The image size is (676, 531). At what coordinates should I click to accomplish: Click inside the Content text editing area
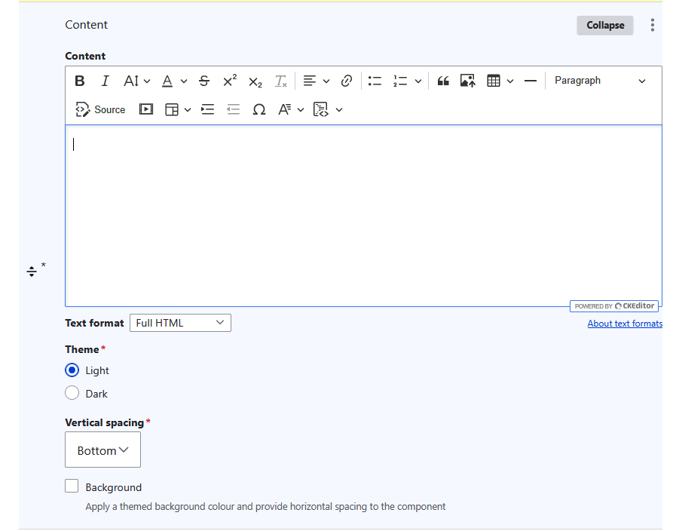click(x=363, y=216)
